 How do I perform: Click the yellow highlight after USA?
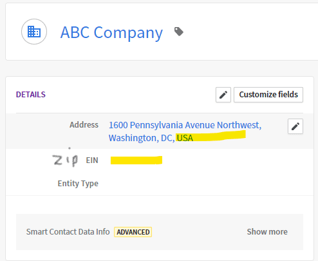point(220,136)
